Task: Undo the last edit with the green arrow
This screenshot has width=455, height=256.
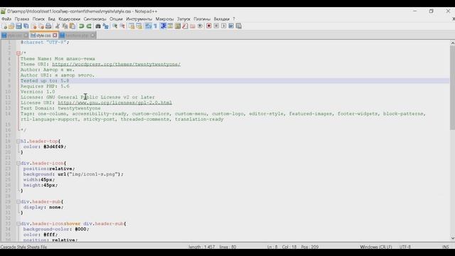Action: click(81, 26)
